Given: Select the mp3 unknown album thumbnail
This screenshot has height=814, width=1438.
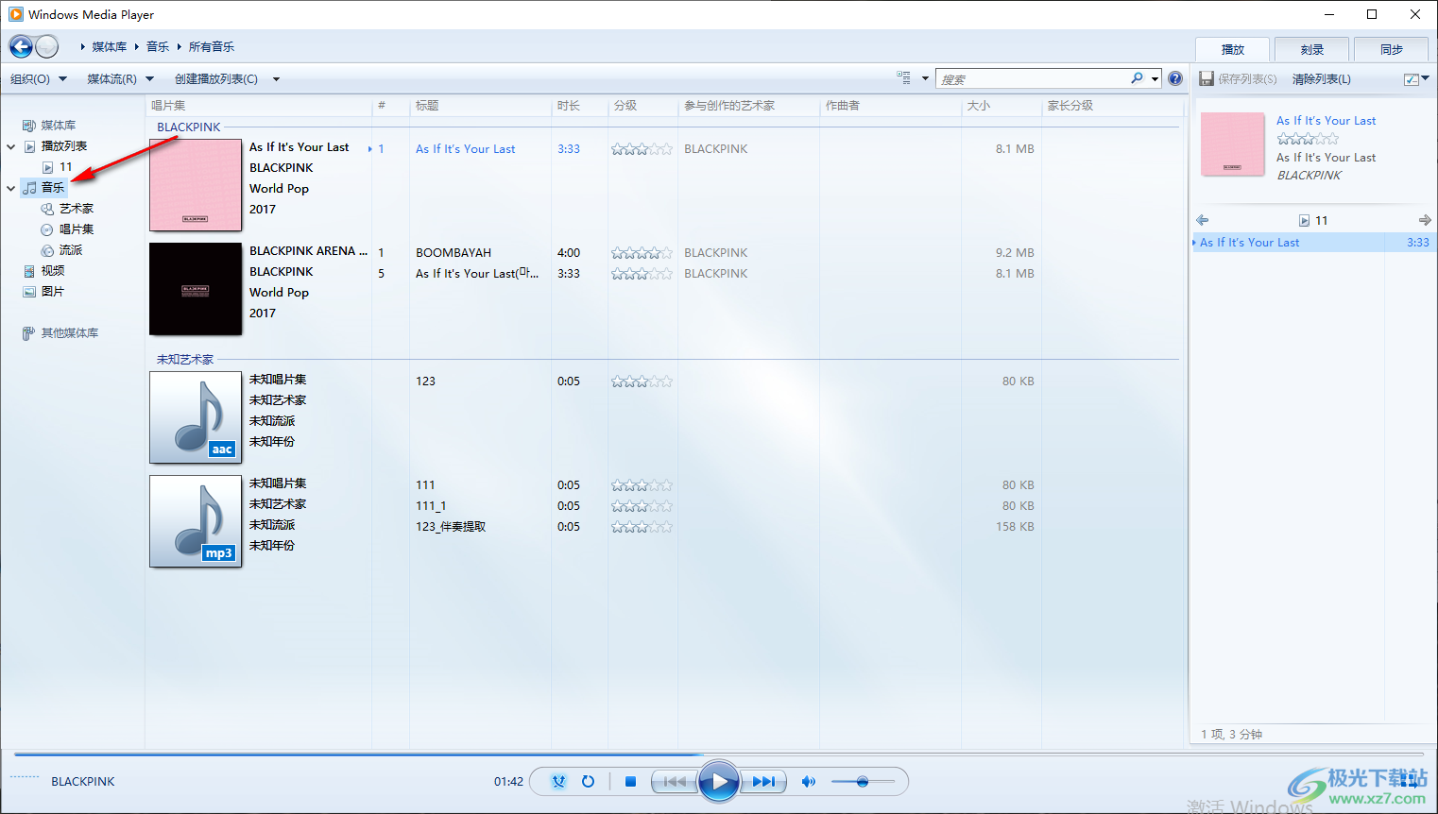Looking at the screenshot, I should pyautogui.click(x=196, y=521).
